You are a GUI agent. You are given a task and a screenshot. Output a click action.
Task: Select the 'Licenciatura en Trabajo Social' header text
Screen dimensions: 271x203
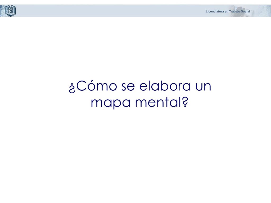[x=228, y=12]
